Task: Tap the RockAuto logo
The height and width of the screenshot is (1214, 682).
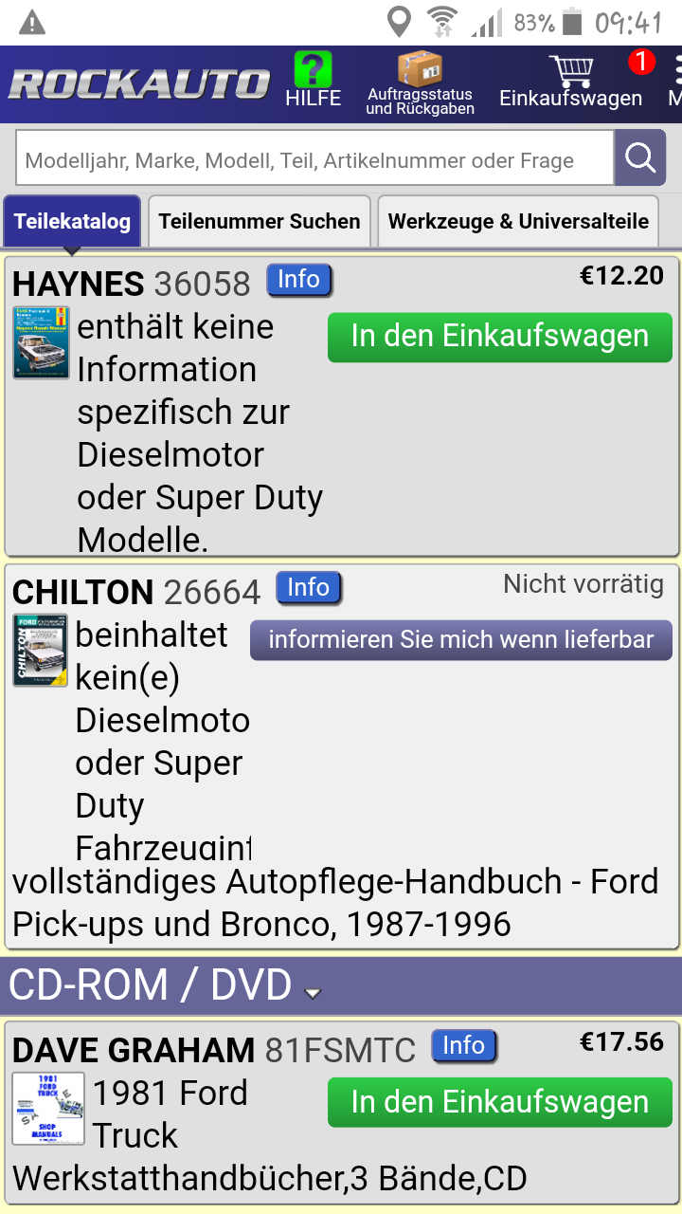Action: tap(138, 84)
